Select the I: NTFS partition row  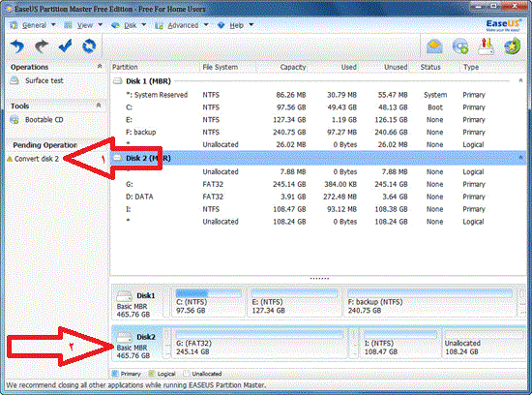tap(317, 209)
